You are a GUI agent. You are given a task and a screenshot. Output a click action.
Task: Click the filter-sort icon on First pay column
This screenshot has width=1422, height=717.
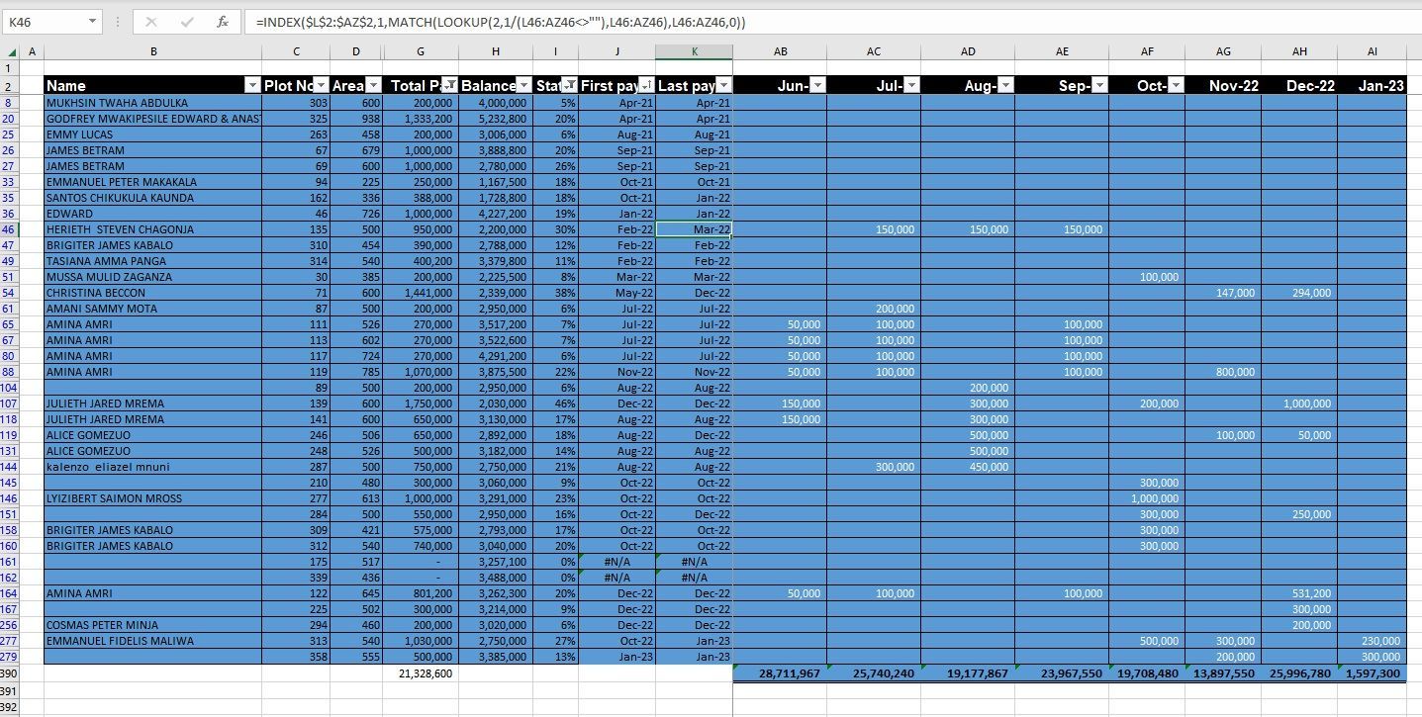647,86
